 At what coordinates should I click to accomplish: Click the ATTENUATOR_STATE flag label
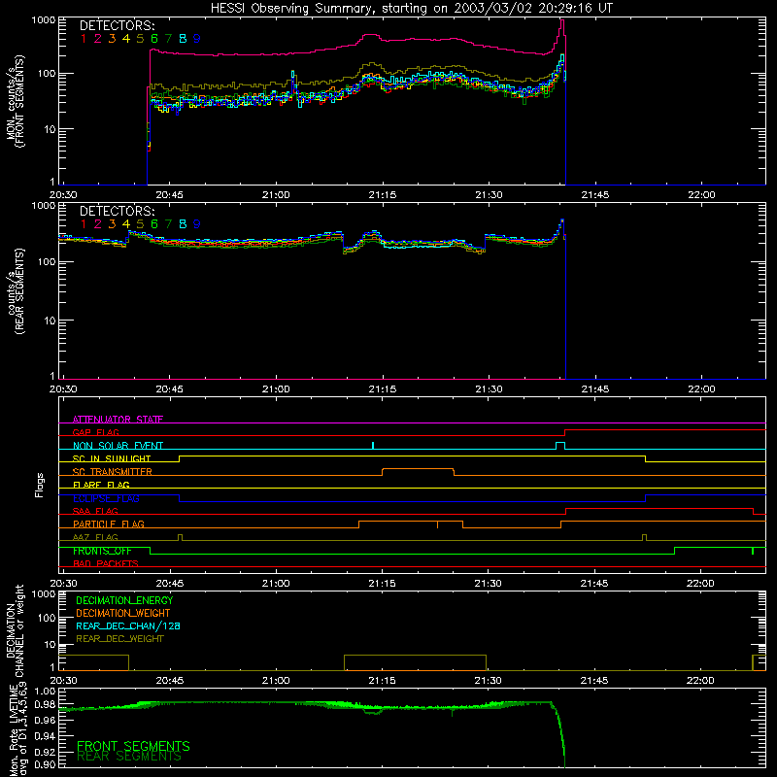[x=118, y=420]
